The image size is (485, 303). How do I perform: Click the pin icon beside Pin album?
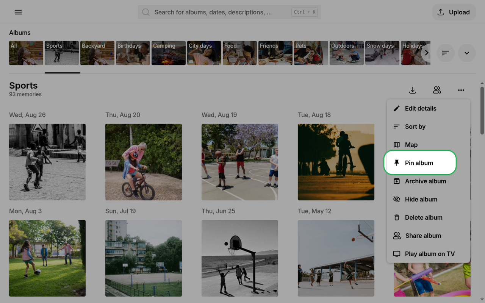click(x=397, y=163)
